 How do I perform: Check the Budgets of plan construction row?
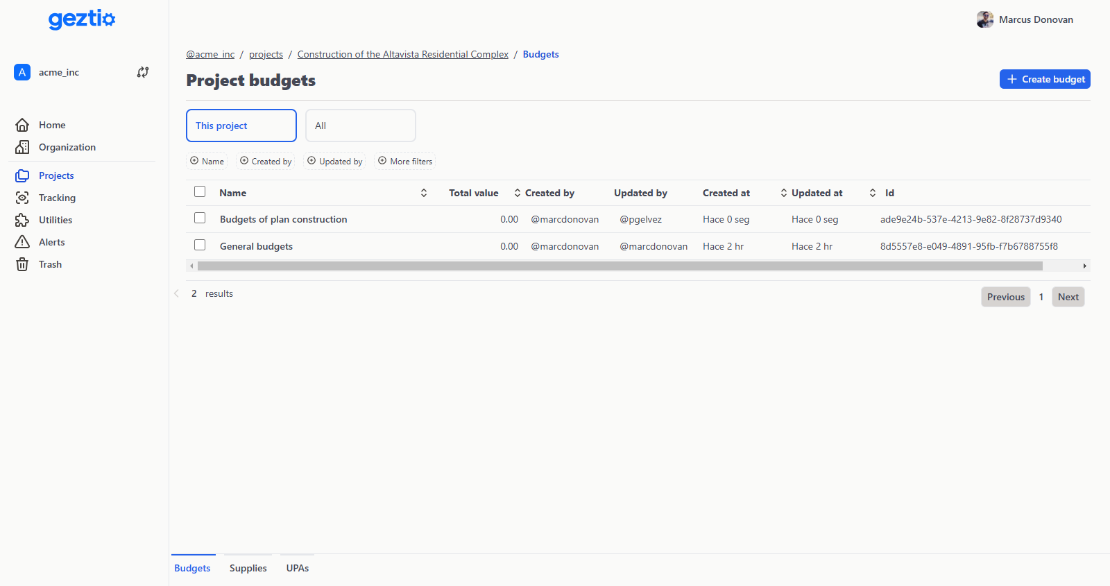200,218
